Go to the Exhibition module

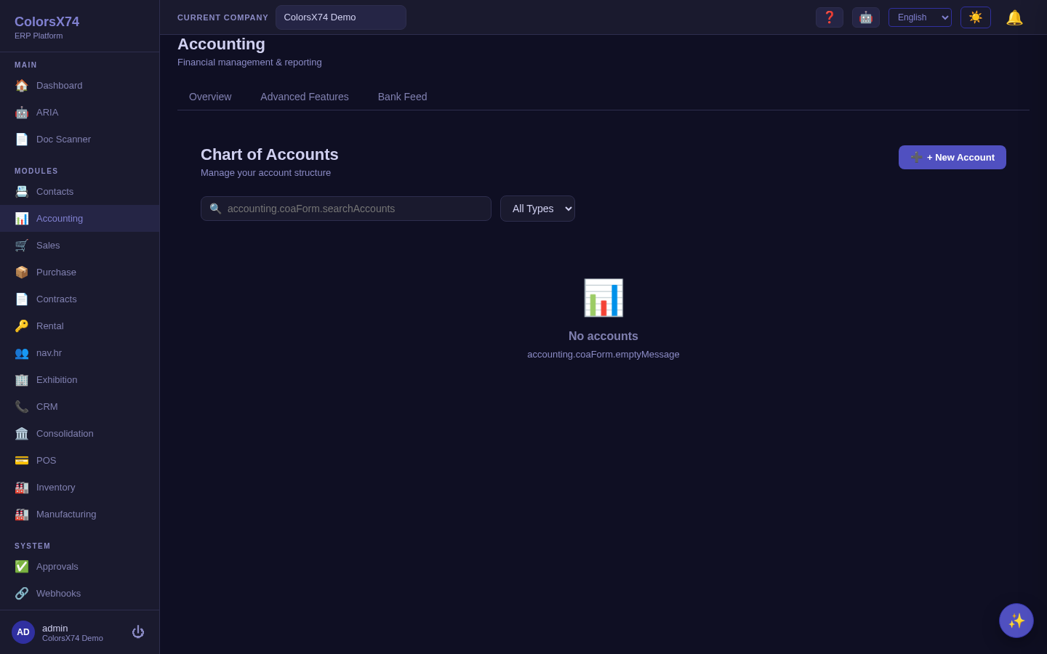click(80, 380)
